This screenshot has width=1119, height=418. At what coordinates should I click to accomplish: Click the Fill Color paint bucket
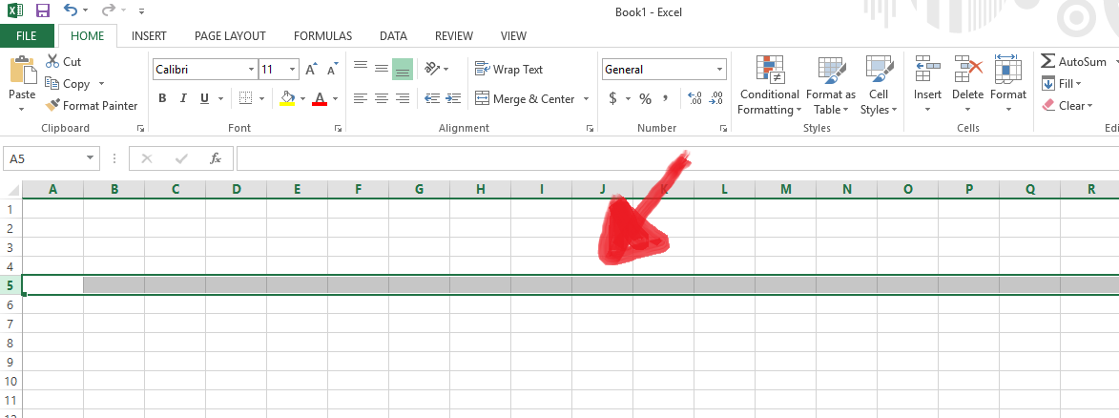[287, 98]
